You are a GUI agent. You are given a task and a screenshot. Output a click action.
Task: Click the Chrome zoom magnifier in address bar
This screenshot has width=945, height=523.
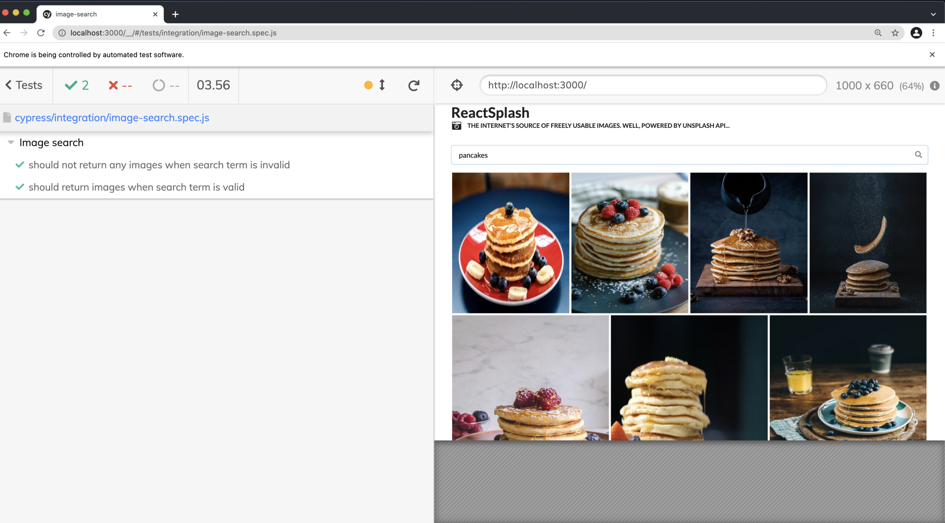click(x=878, y=33)
